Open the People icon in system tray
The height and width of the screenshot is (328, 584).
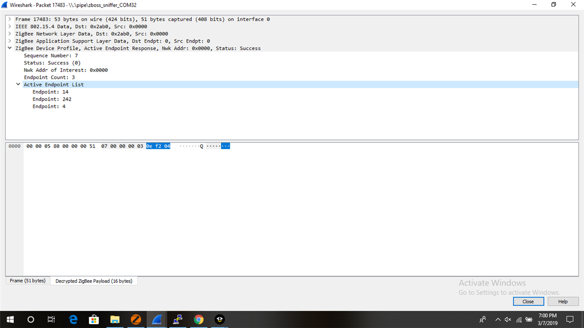click(x=483, y=319)
